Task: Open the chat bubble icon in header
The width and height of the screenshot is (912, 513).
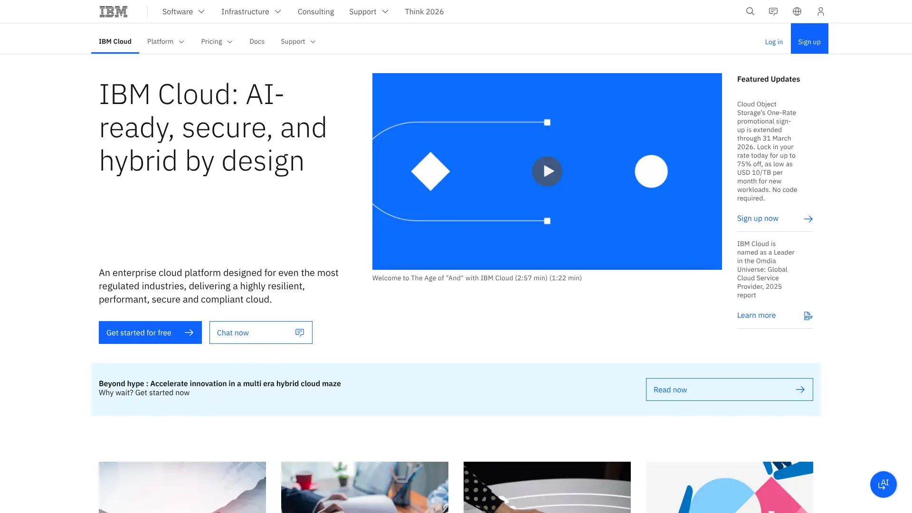Action: tap(773, 11)
